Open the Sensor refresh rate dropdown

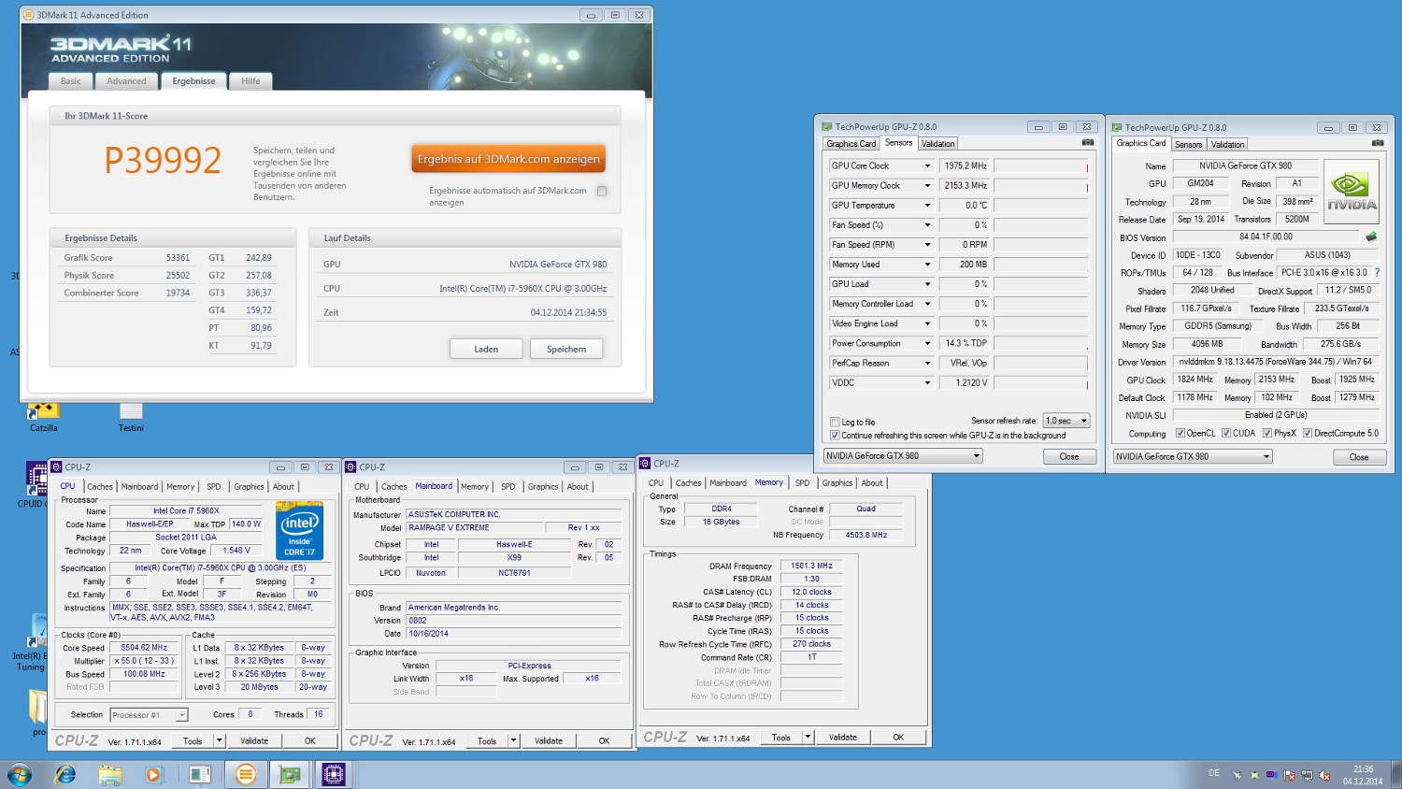[x=1067, y=421]
